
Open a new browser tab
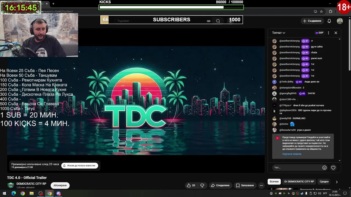tap(53, 4)
